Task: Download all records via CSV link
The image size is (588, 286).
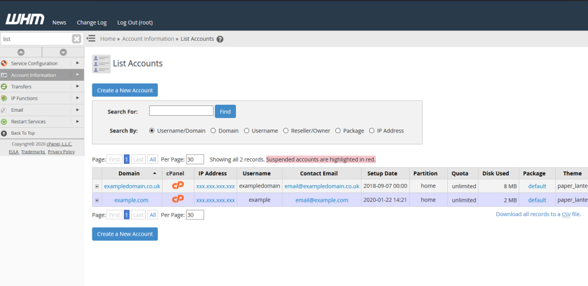Action: [x=538, y=214]
